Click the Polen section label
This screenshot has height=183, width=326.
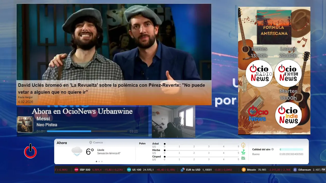142,144
